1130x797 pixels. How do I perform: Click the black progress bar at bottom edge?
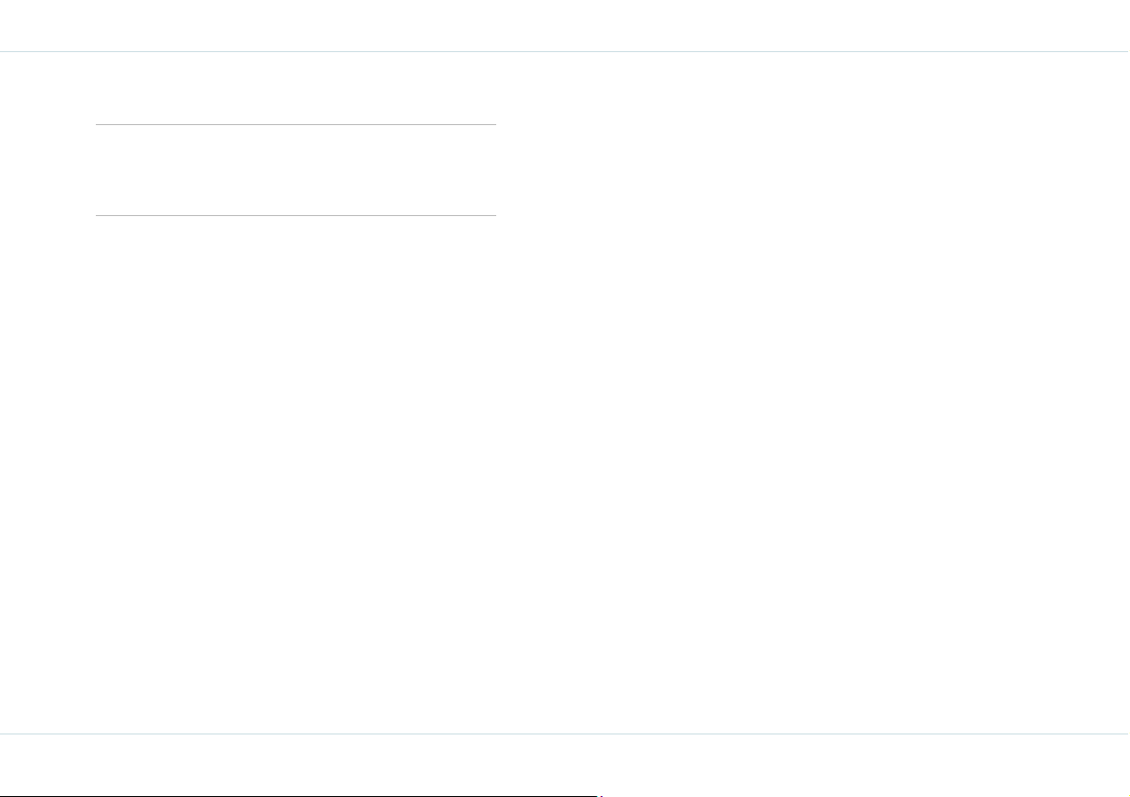pyautogui.click(x=298, y=795)
